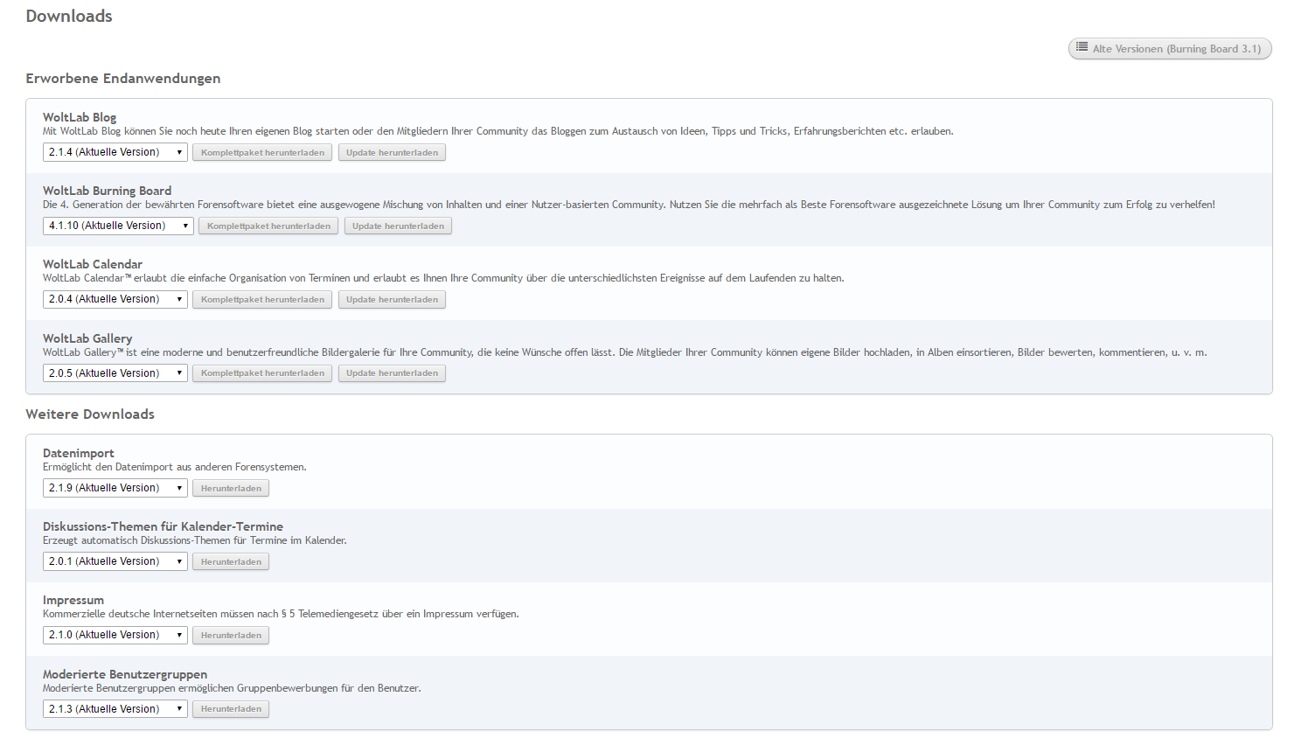Expand Impressum version dropdown
This screenshot has width=1294, height=738.
pos(115,635)
